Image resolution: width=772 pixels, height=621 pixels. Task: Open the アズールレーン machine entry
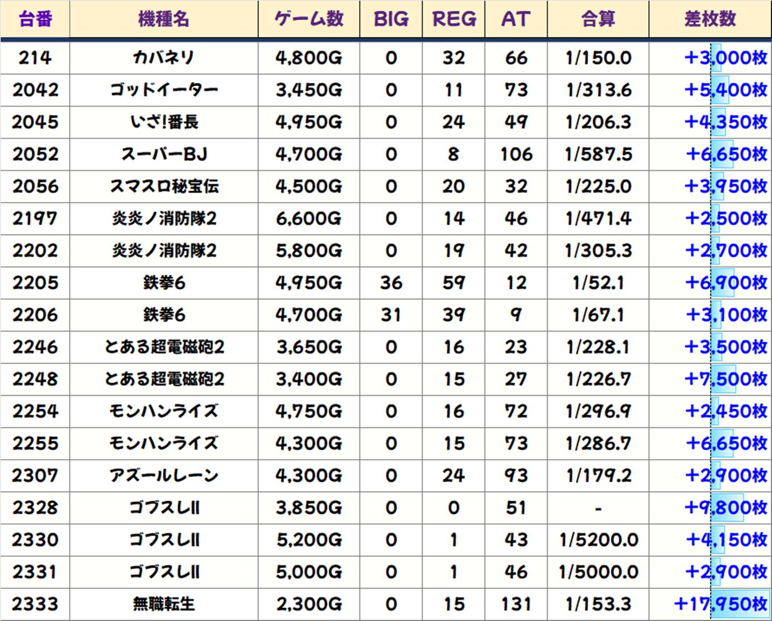point(163,476)
